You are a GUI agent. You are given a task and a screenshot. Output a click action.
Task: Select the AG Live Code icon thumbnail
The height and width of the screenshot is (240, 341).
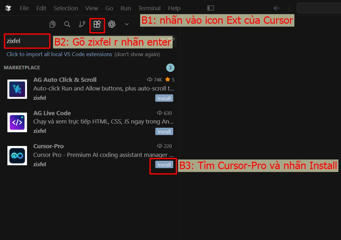pos(17,122)
